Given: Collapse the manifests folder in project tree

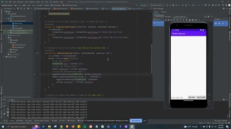Looking at the screenshot, I should [6, 14].
